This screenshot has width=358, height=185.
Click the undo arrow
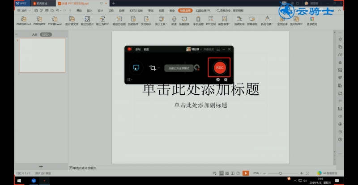(x=58, y=10)
